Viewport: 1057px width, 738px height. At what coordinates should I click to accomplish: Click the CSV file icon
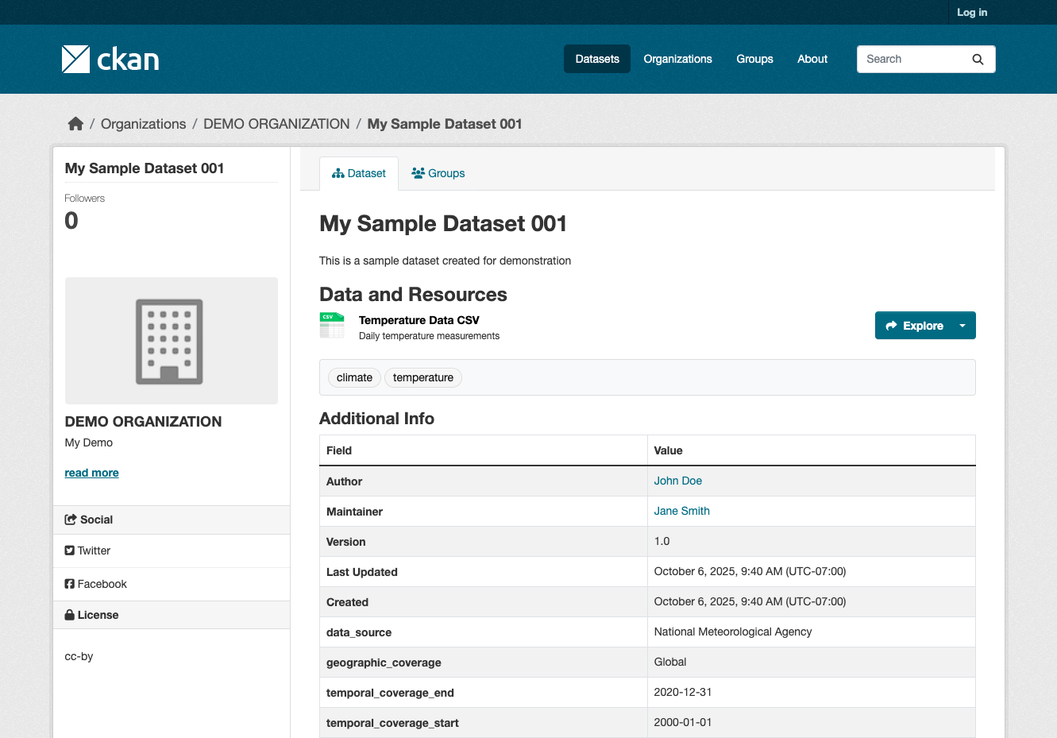tap(332, 326)
